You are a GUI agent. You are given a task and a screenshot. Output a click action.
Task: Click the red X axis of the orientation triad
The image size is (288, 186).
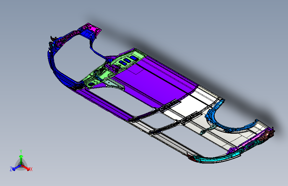26,167
